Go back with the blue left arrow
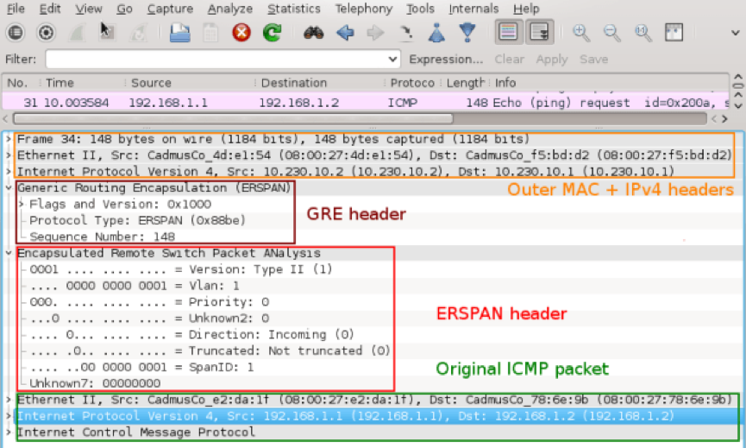The width and height of the screenshot is (746, 448). click(x=345, y=33)
